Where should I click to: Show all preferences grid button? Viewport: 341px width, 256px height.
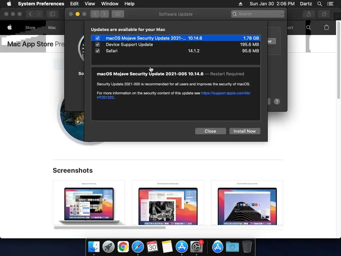[x=118, y=14]
